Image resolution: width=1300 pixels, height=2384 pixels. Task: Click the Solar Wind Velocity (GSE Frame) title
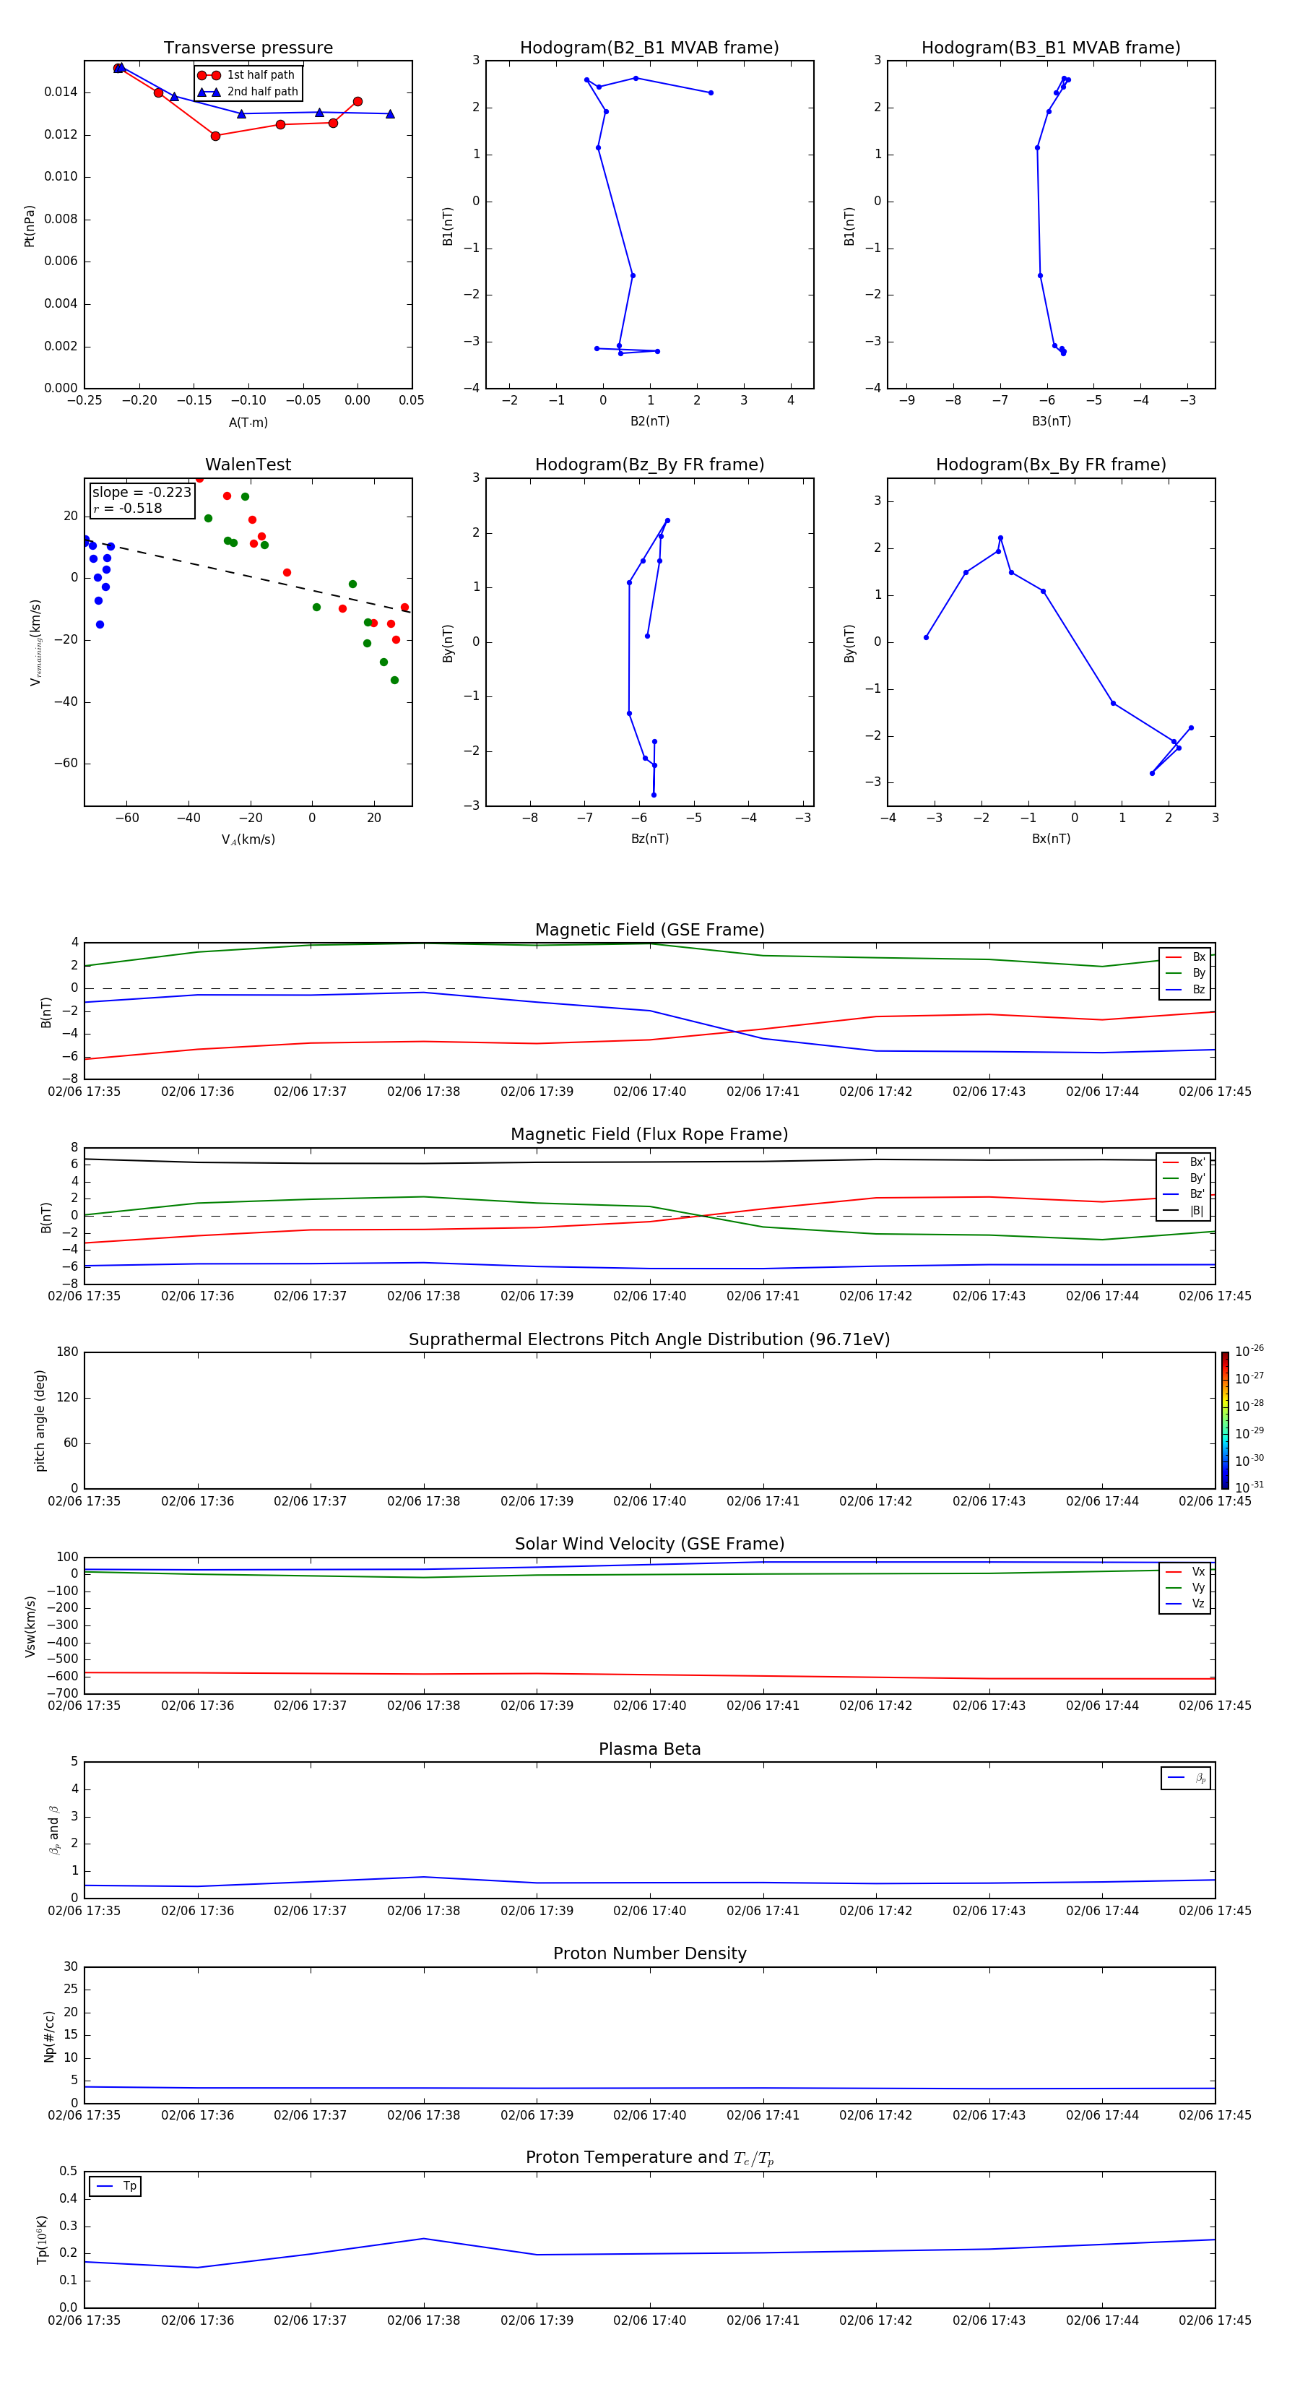tap(649, 1544)
